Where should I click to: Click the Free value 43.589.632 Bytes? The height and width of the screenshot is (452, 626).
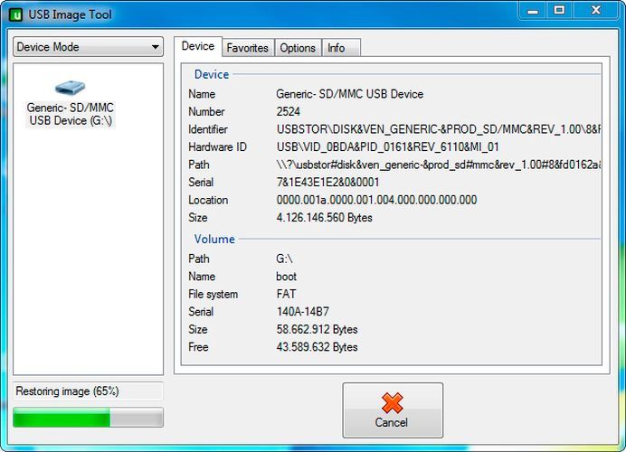[x=317, y=347]
